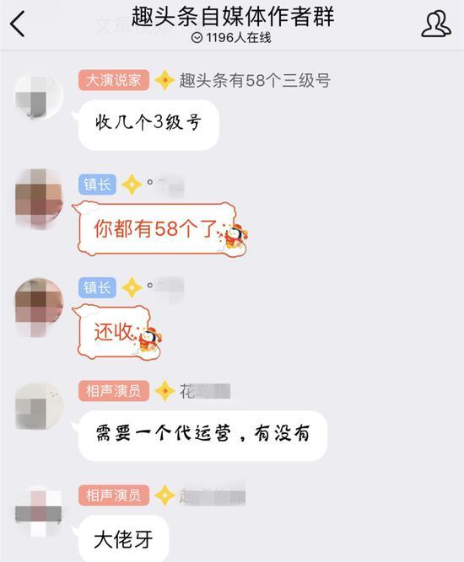Screen dimensions: 464x562
Task: Tap the first 镇长 badge
Action: pyautogui.click(x=97, y=185)
